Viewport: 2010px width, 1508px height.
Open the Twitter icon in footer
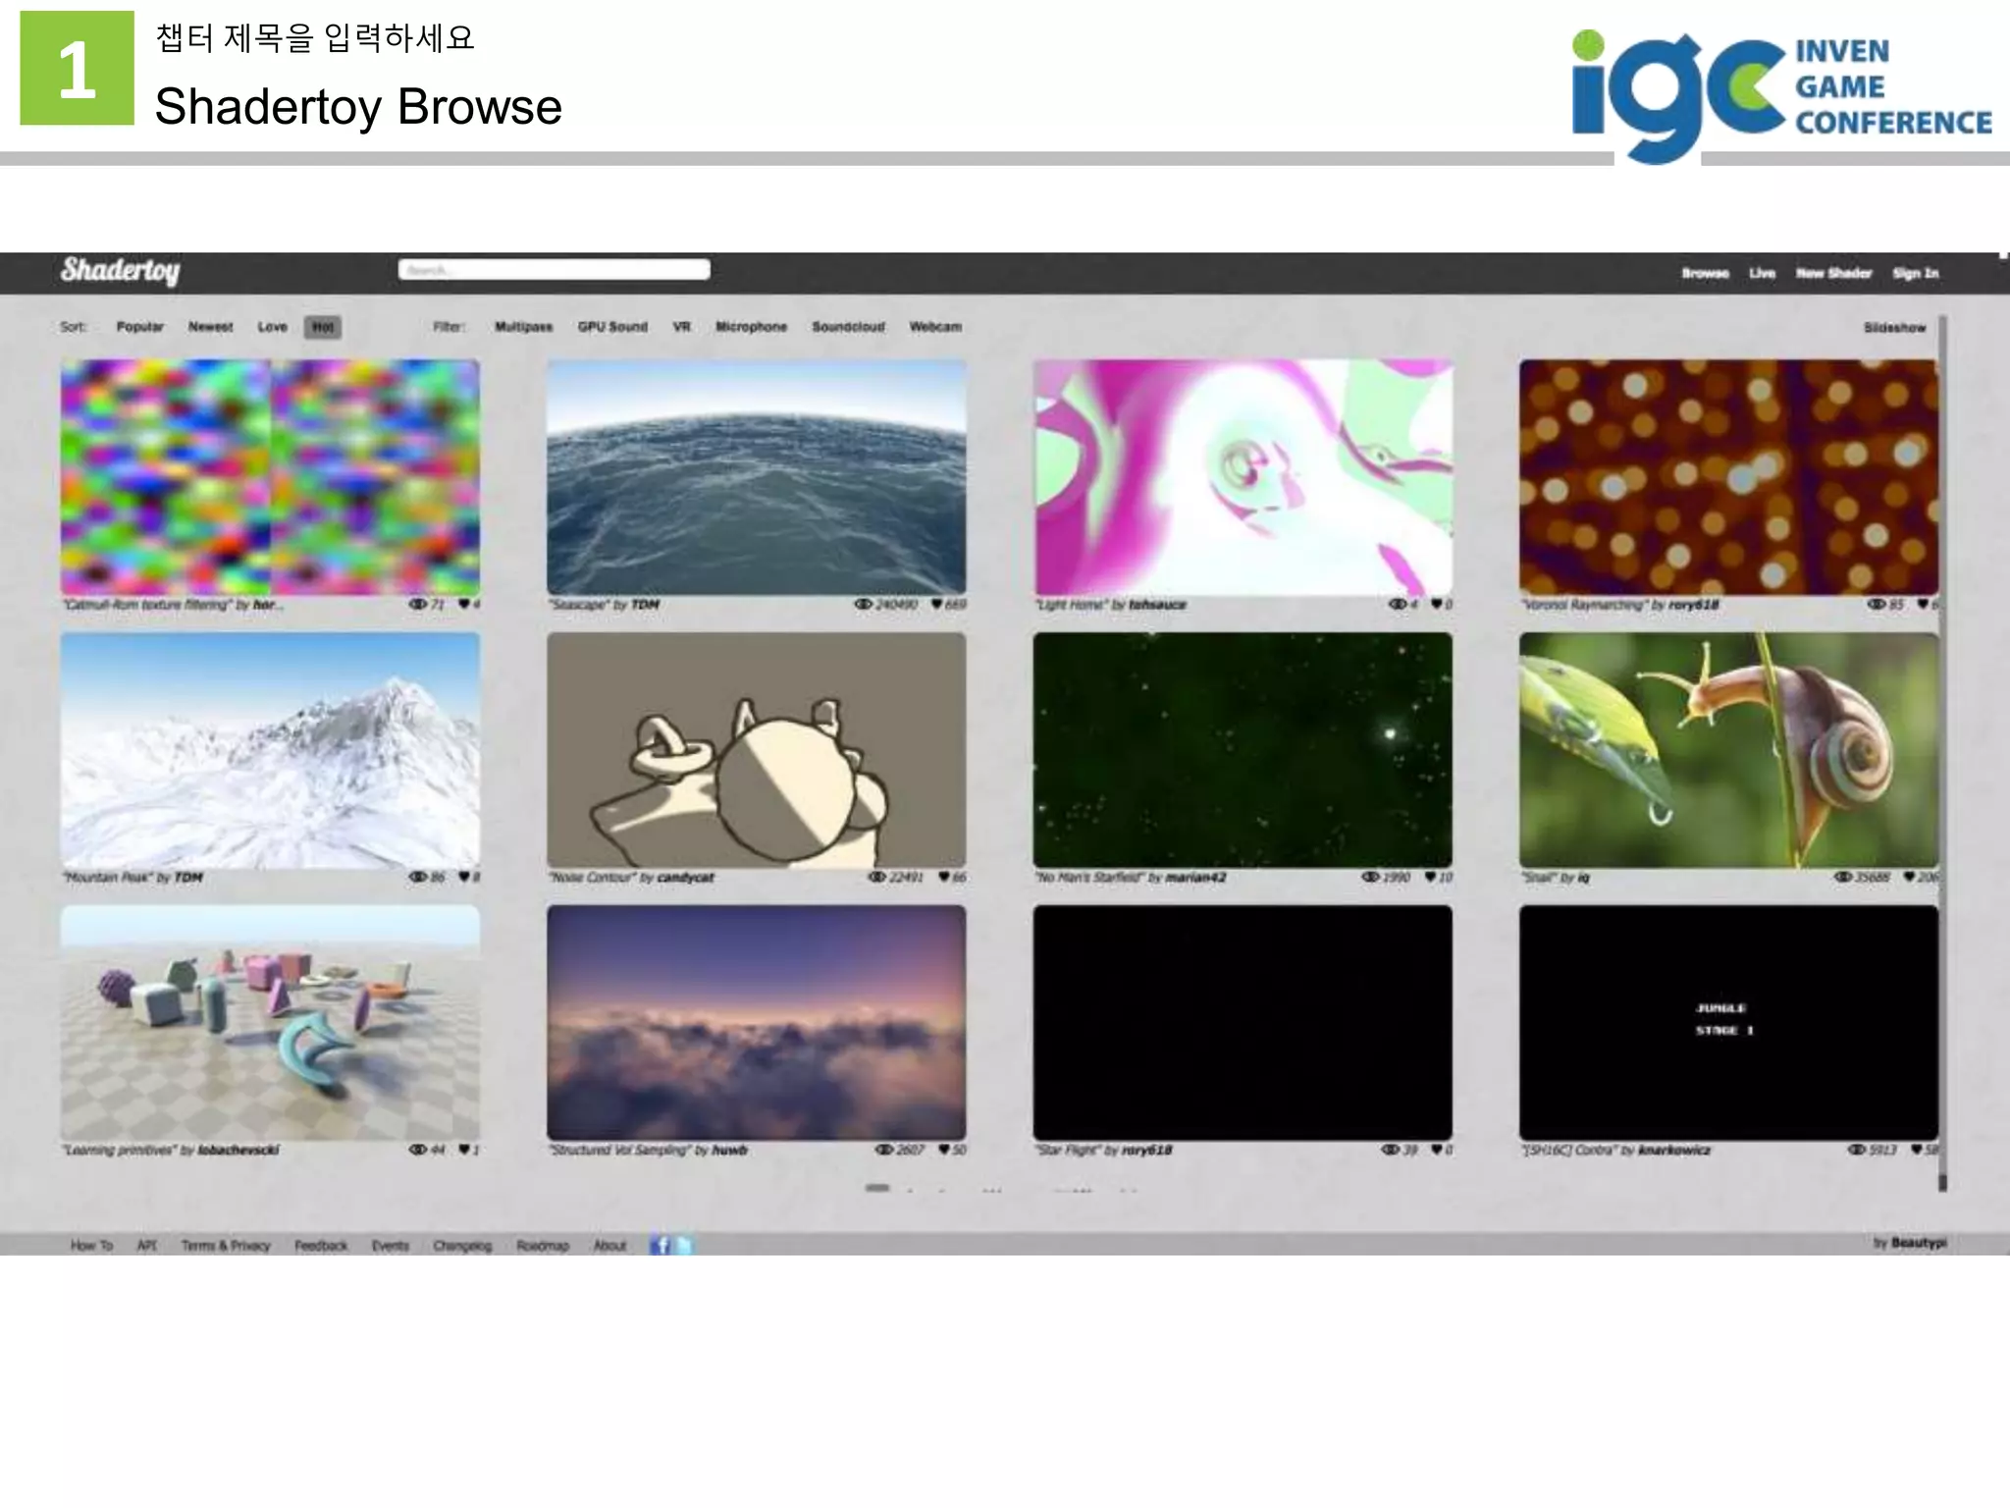tap(685, 1245)
